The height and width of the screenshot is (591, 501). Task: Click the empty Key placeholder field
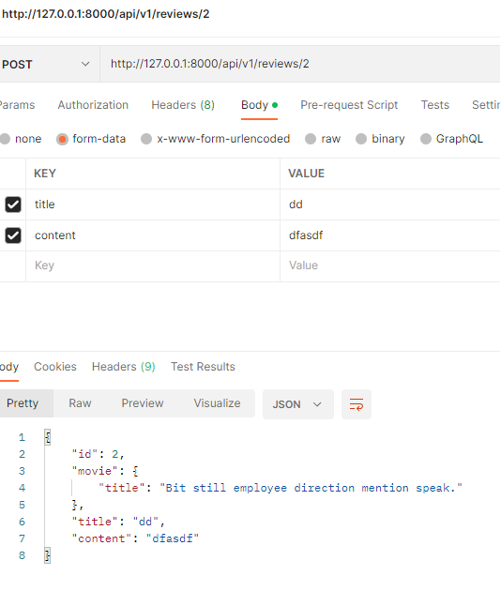[x=153, y=266]
